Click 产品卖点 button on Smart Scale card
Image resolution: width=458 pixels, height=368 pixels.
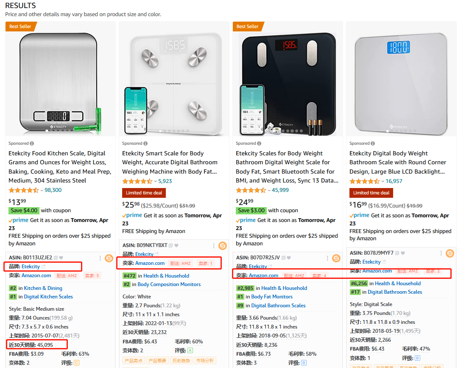[x=133, y=361]
